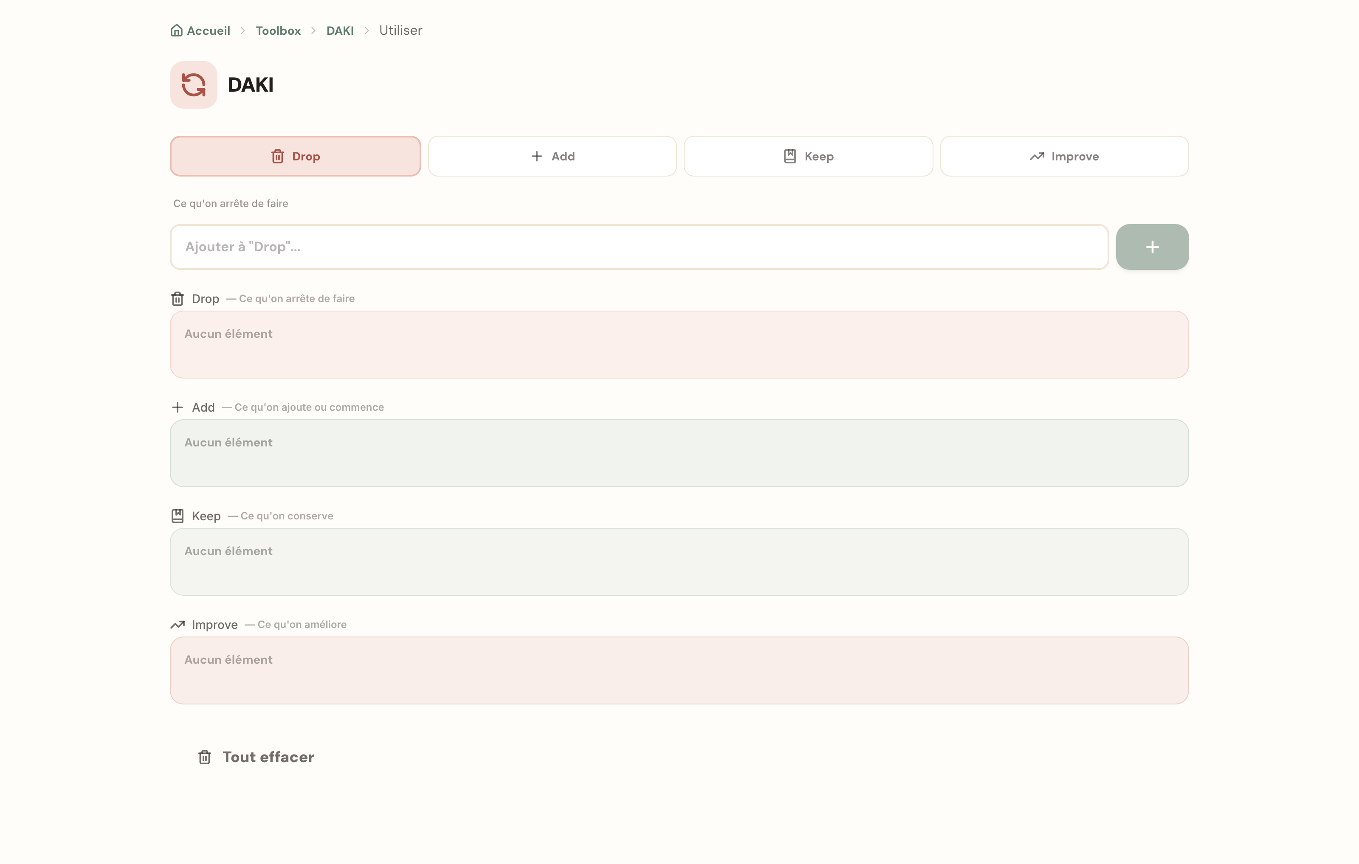This screenshot has width=1359, height=864.
Task: Click the trash icon beside Drop section heading
Action: click(x=178, y=299)
